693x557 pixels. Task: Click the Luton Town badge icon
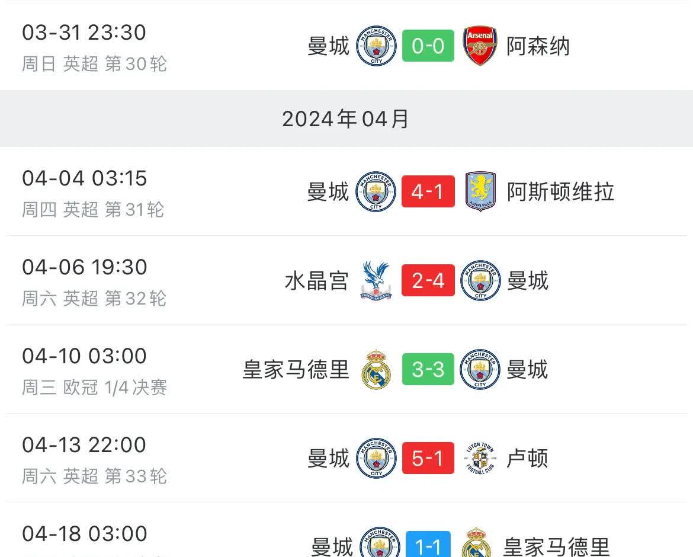click(480, 458)
